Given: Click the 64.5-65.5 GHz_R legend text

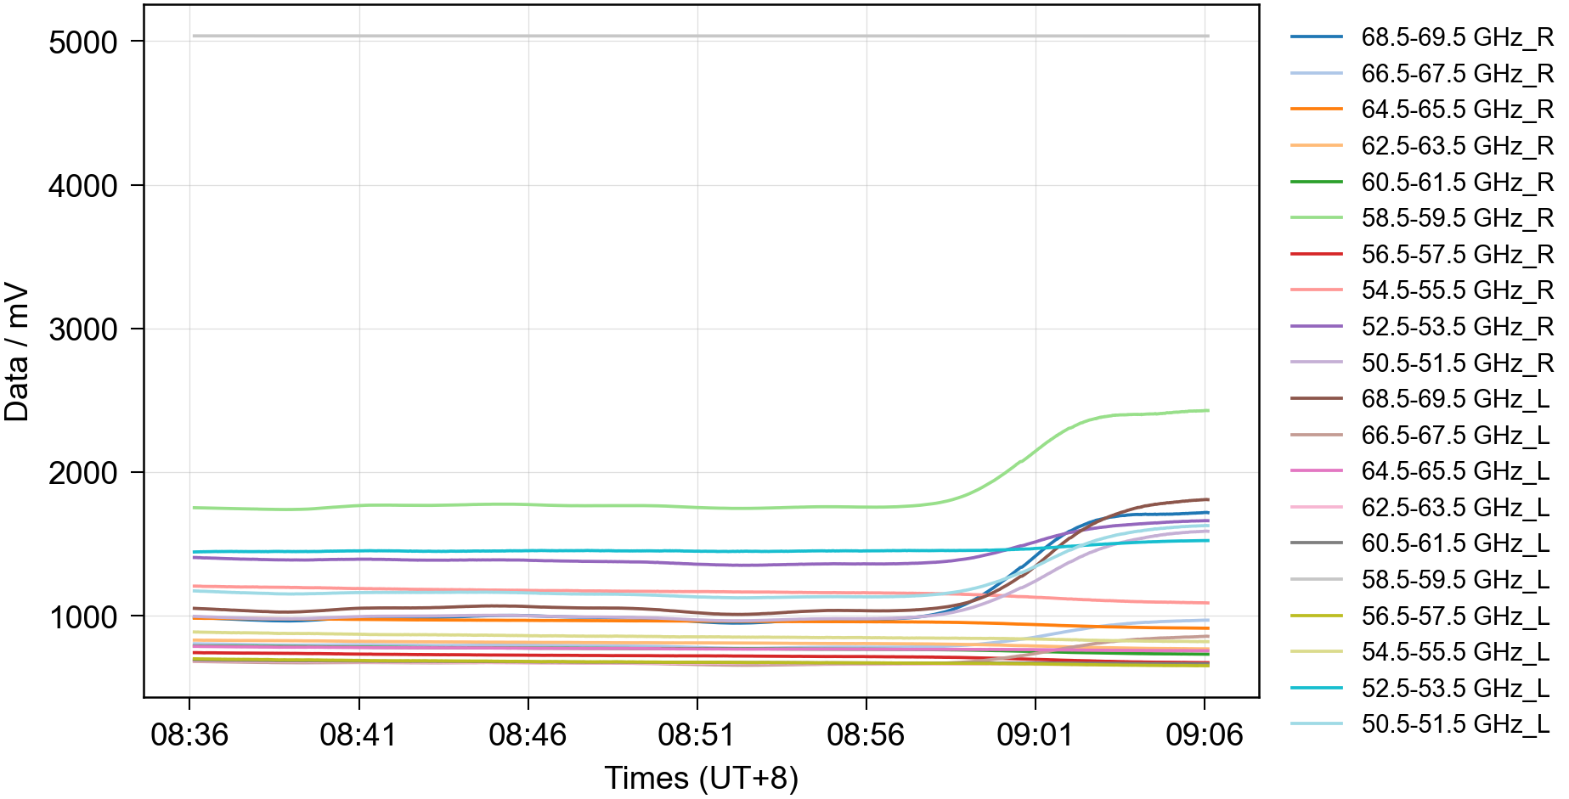Looking at the screenshot, I should [x=1456, y=110].
